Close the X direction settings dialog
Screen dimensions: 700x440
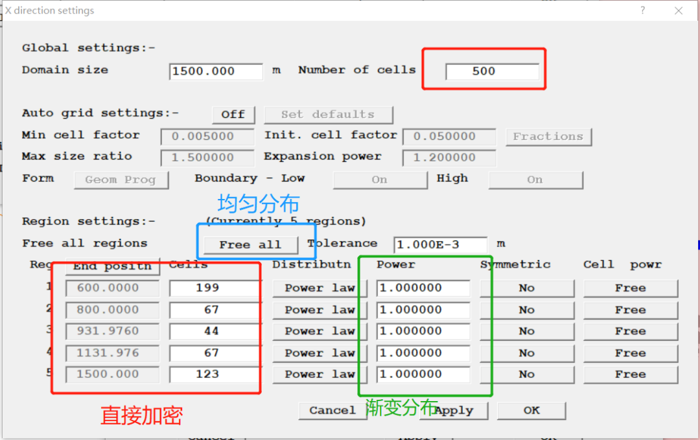tap(679, 10)
